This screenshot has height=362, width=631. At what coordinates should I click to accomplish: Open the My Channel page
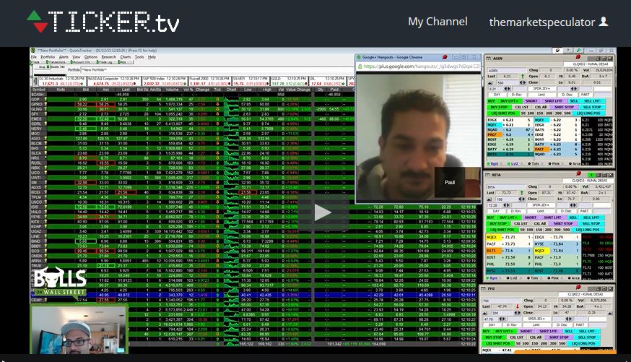pyautogui.click(x=438, y=22)
